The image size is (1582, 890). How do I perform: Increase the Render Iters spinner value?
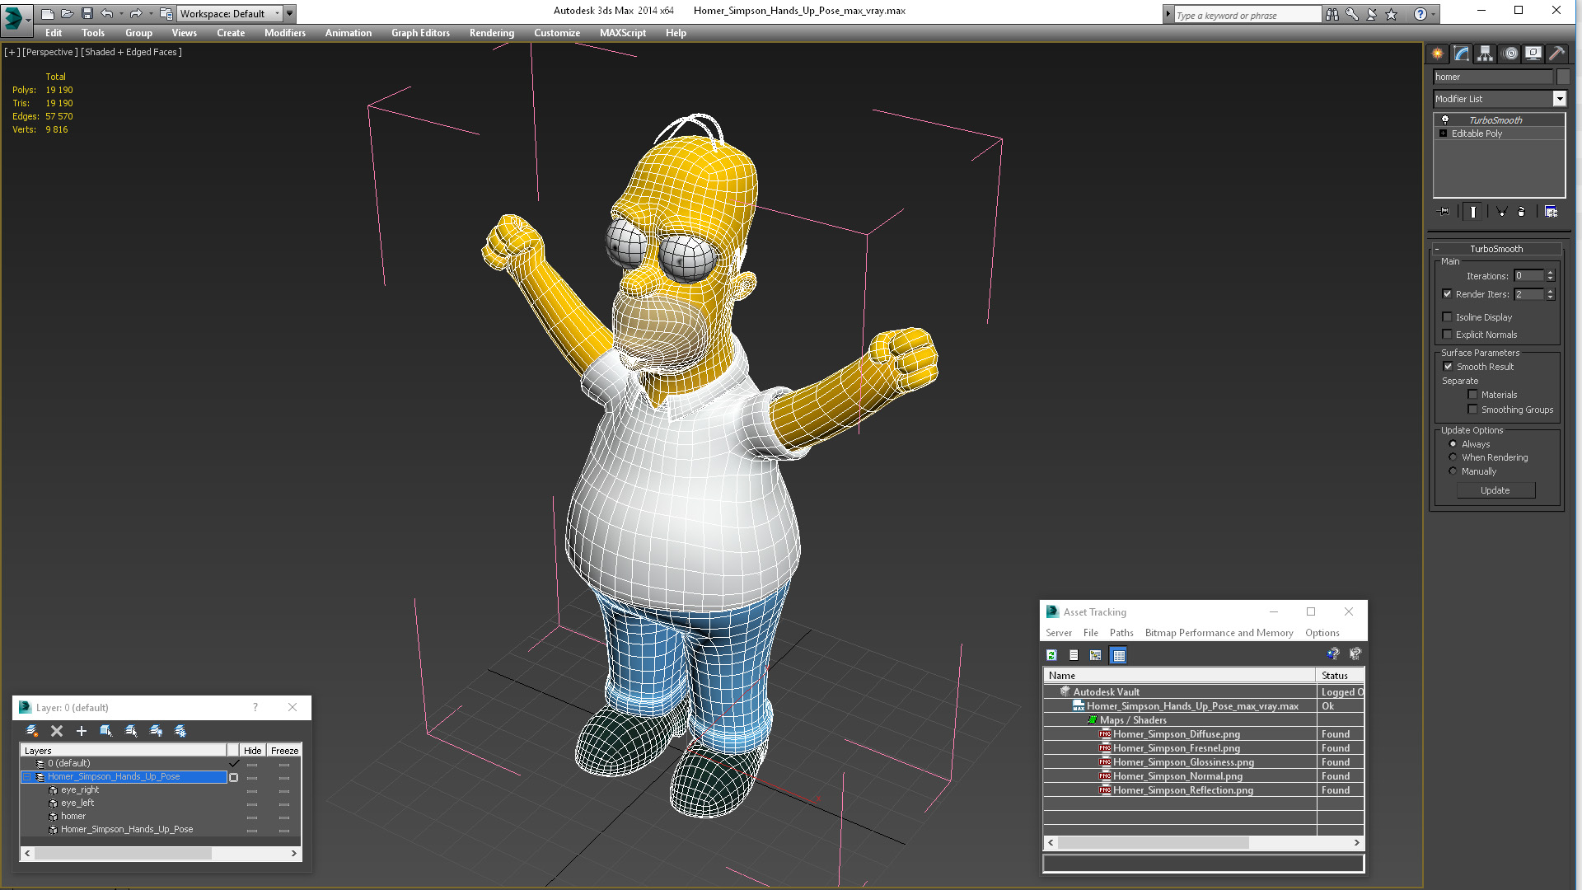[1550, 291]
